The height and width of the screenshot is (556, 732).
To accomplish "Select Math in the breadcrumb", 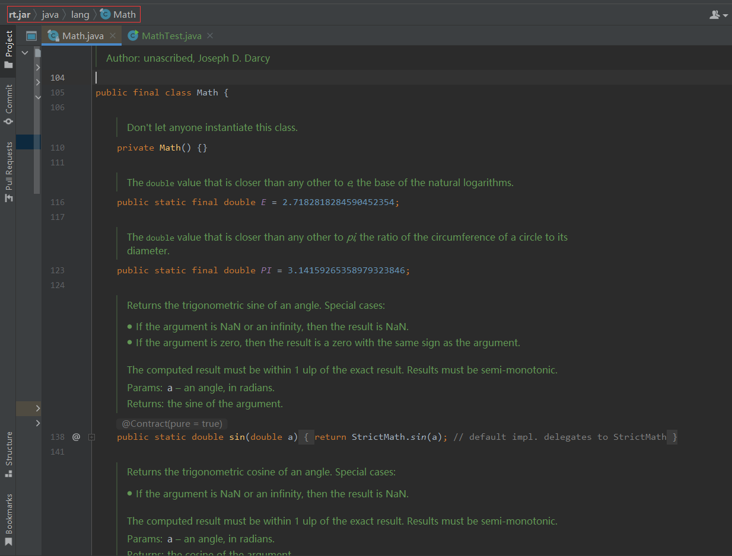I will pyautogui.click(x=125, y=14).
